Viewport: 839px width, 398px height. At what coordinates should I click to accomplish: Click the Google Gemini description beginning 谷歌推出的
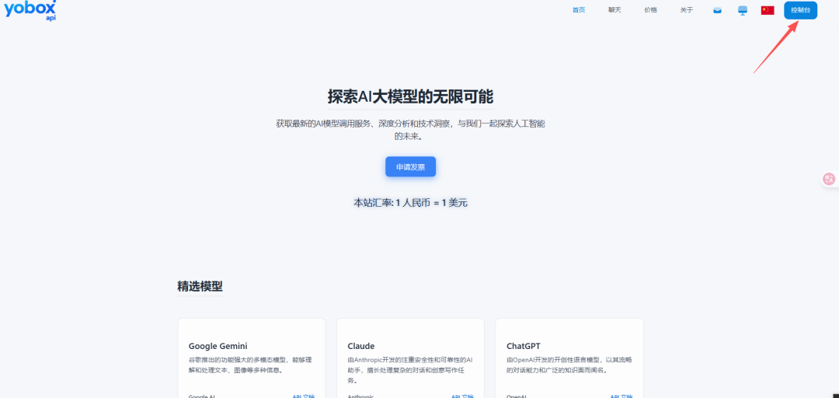(250, 365)
